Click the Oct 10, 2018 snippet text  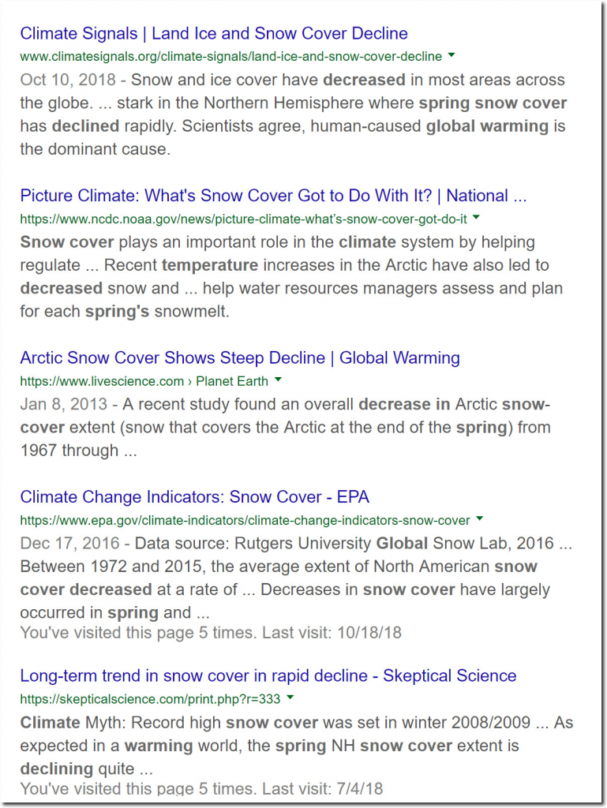coord(68,80)
